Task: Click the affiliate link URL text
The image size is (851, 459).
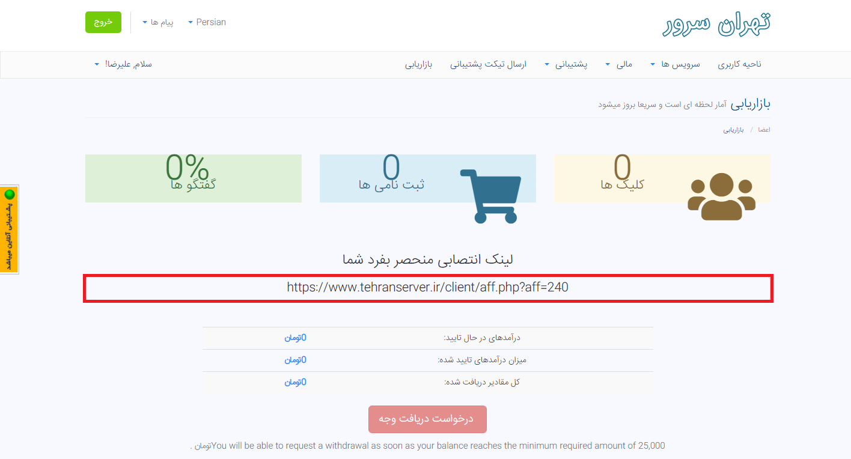Action: (427, 287)
